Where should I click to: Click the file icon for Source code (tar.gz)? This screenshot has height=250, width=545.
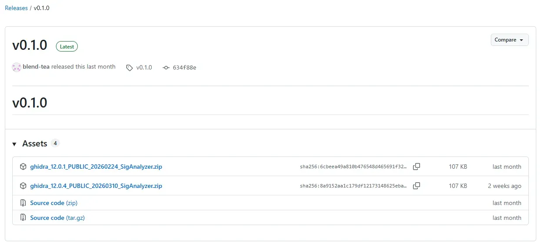[23, 218]
